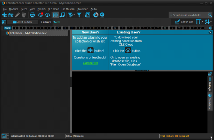214x140 pixels.
Task: Click the Search in All search fields box
Action: tap(190, 15)
